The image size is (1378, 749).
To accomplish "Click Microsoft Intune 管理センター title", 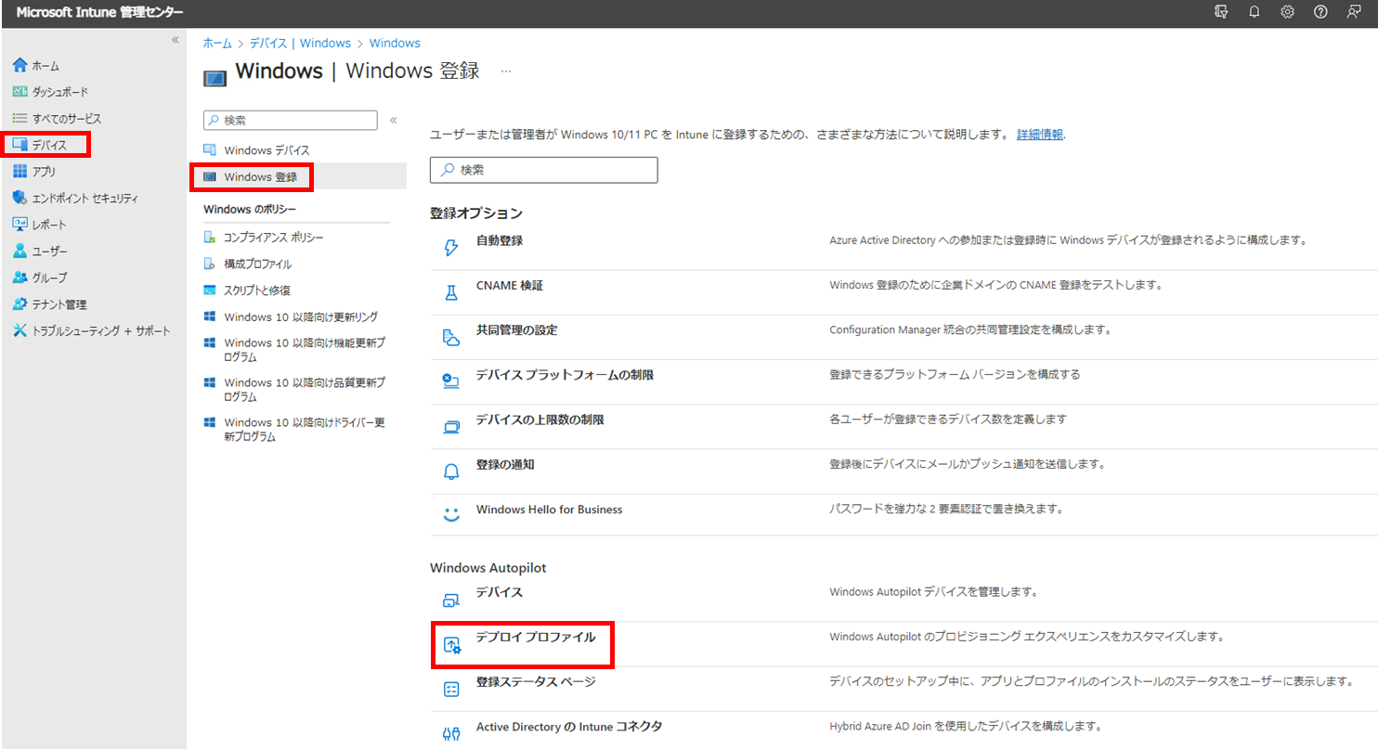I will (x=99, y=12).
